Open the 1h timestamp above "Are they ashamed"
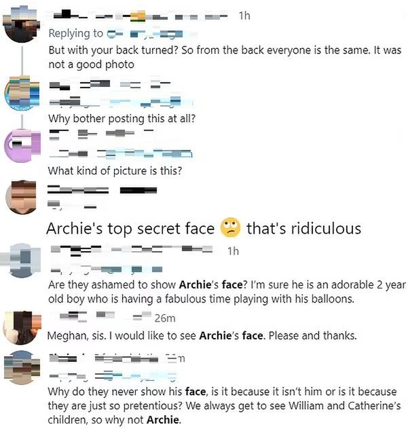This screenshot has width=408, height=431. (233, 251)
